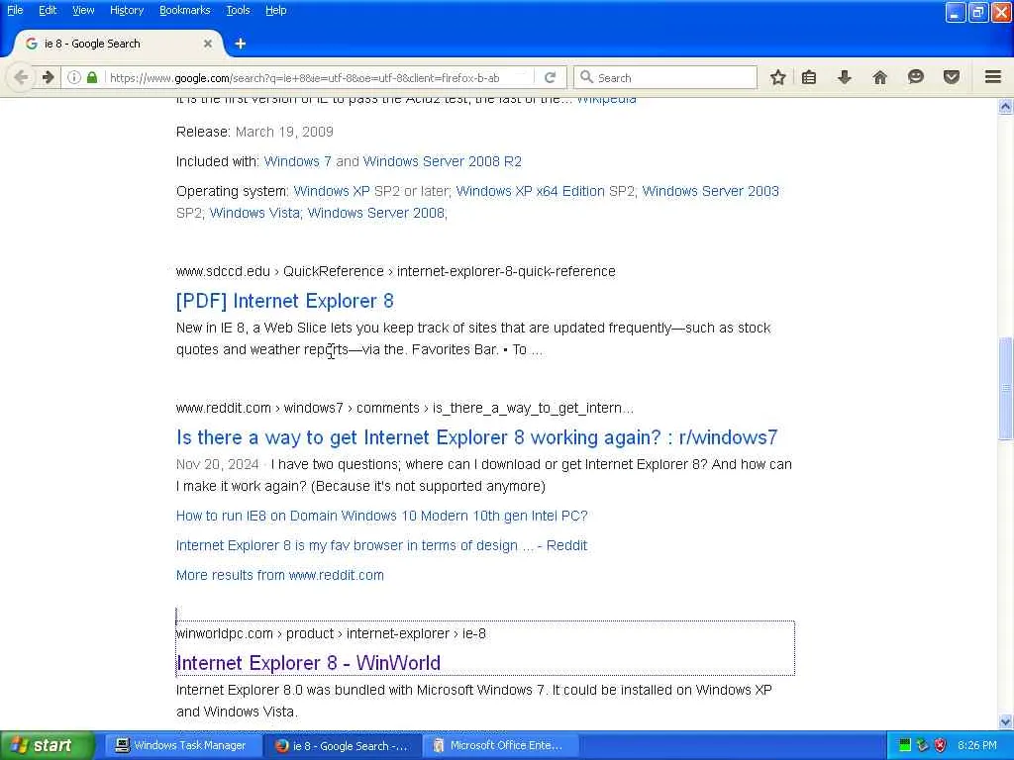Select the 'ie 8 - Google Search' tab
This screenshot has width=1014, height=760.
(117, 44)
